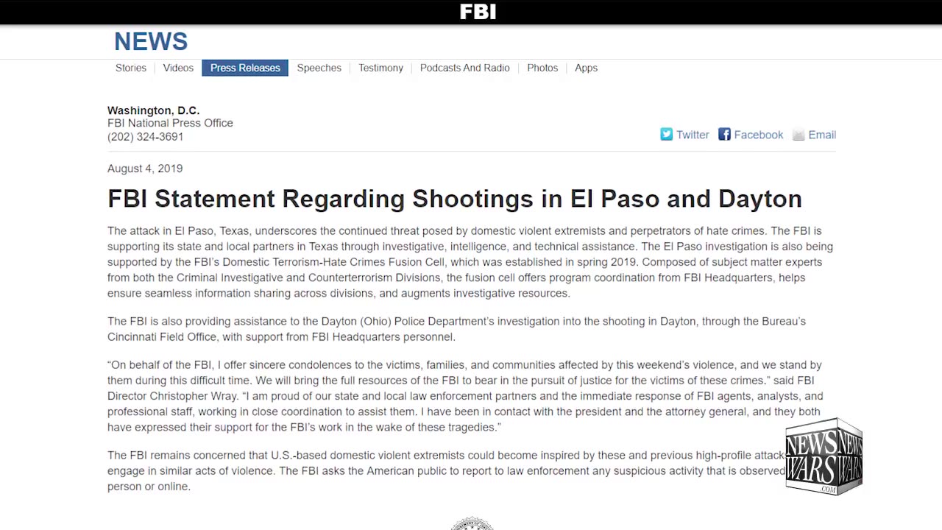Viewport: 942px width, 530px height.
Task: Switch to the Speeches tab
Action: pos(319,68)
